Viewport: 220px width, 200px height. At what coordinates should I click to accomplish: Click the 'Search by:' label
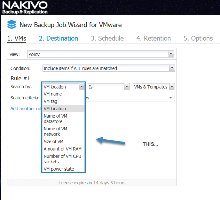(21, 87)
